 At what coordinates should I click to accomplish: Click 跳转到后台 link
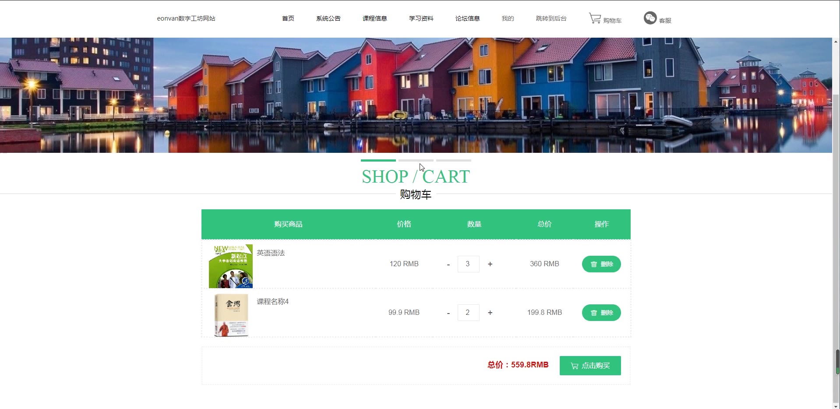(x=551, y=18)
